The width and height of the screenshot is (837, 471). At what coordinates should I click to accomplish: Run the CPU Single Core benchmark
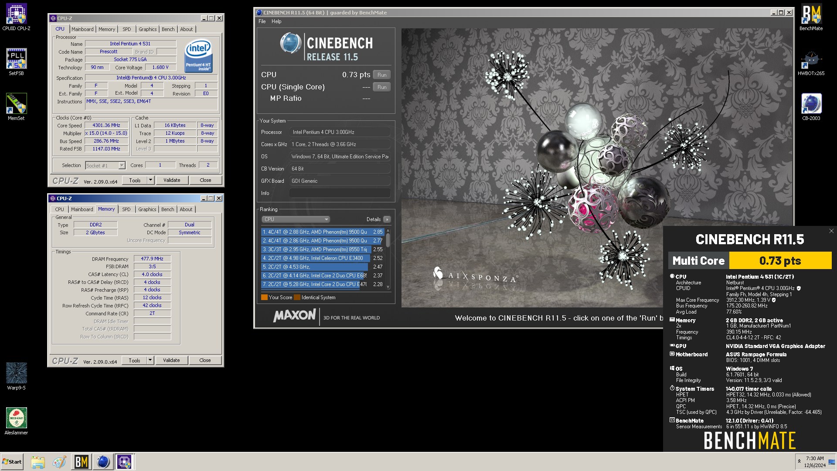coord(382,87)
